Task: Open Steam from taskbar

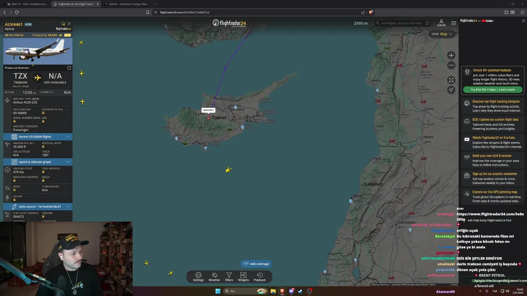Action: tap(300, 291)
